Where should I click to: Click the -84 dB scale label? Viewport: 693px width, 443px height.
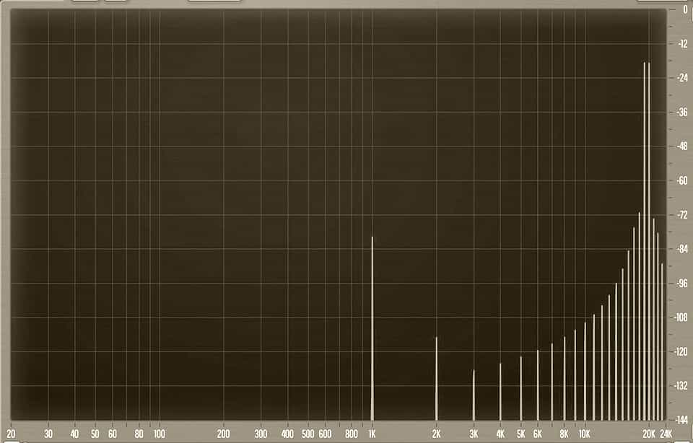[x=682, y=249]
